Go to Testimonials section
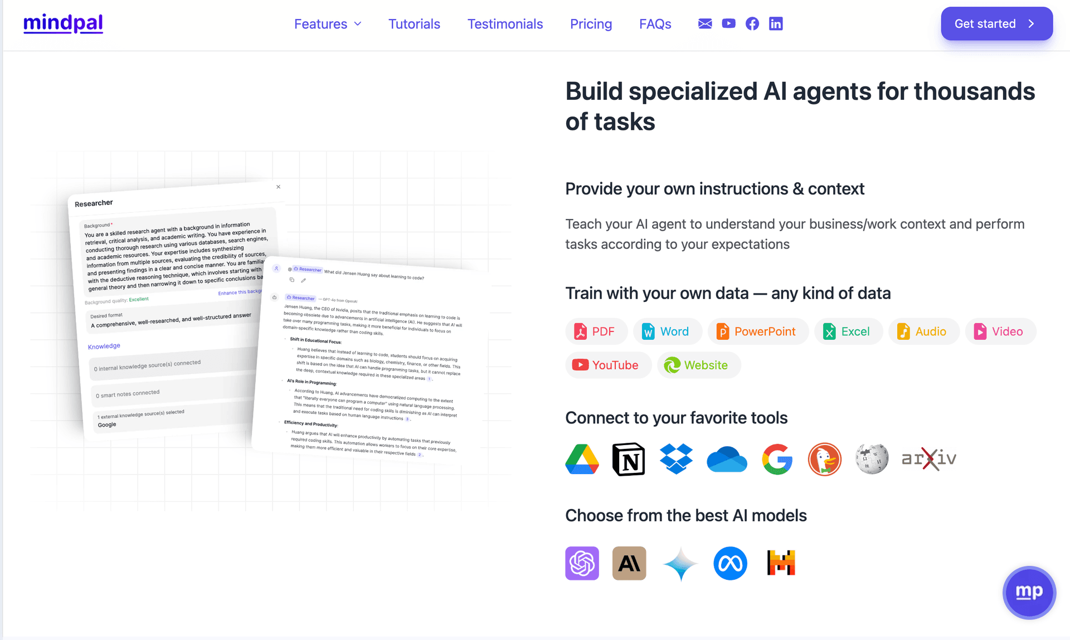Image resolution: width=1070 pixels, height=640 pixels. tap(505, 24)
